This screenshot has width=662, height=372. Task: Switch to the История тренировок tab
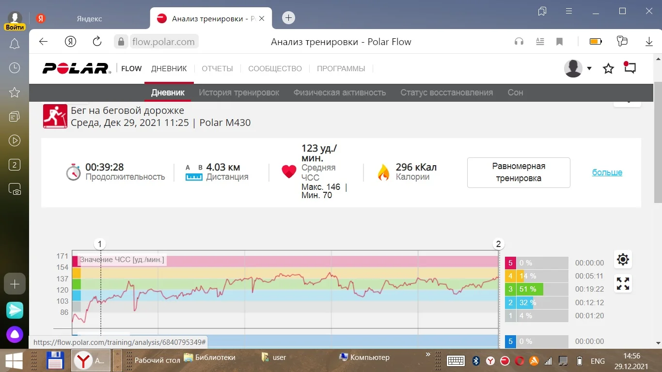click(239, 93)
